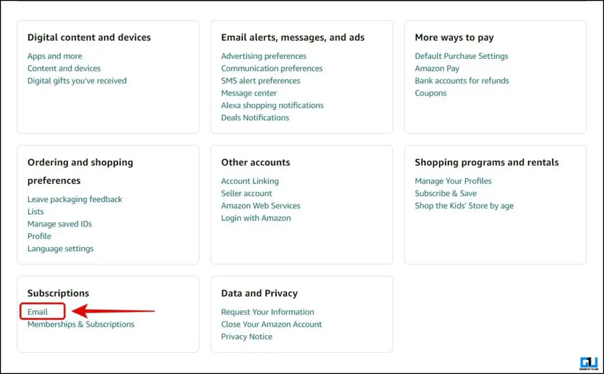Open SMS alert preferences
This screenshot has height=374, width=604.
pyautogui.click(x=261, y=81)
